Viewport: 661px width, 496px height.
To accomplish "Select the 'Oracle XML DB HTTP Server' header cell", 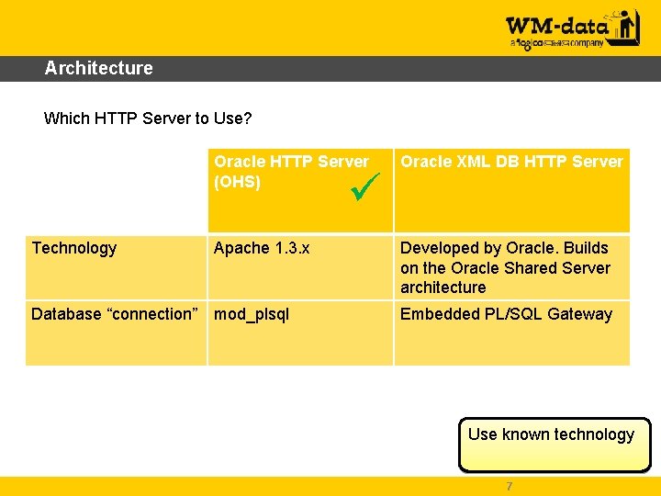I will 512,190.
